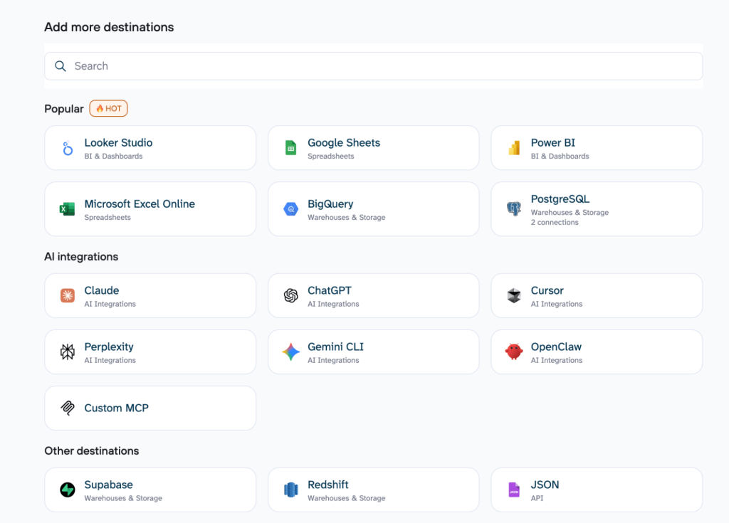Click 'AI Integrations' under Cursor

(x=557, y=304)
